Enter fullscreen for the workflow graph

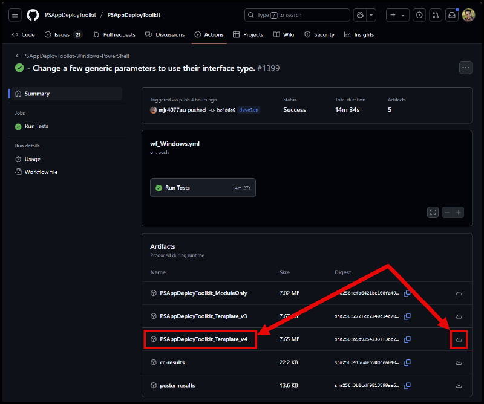[433, 212]
